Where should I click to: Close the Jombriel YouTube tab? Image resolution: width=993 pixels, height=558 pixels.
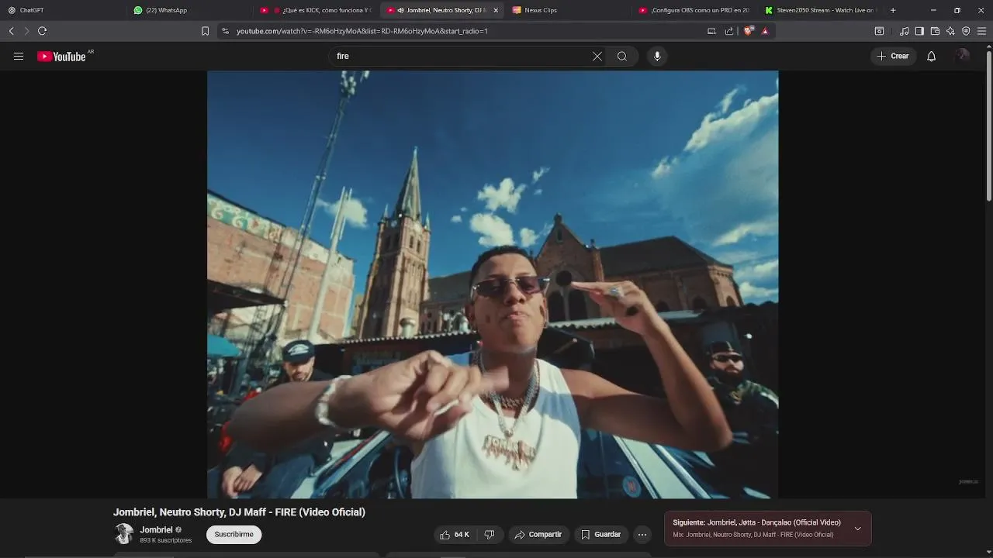click(496, 10)
